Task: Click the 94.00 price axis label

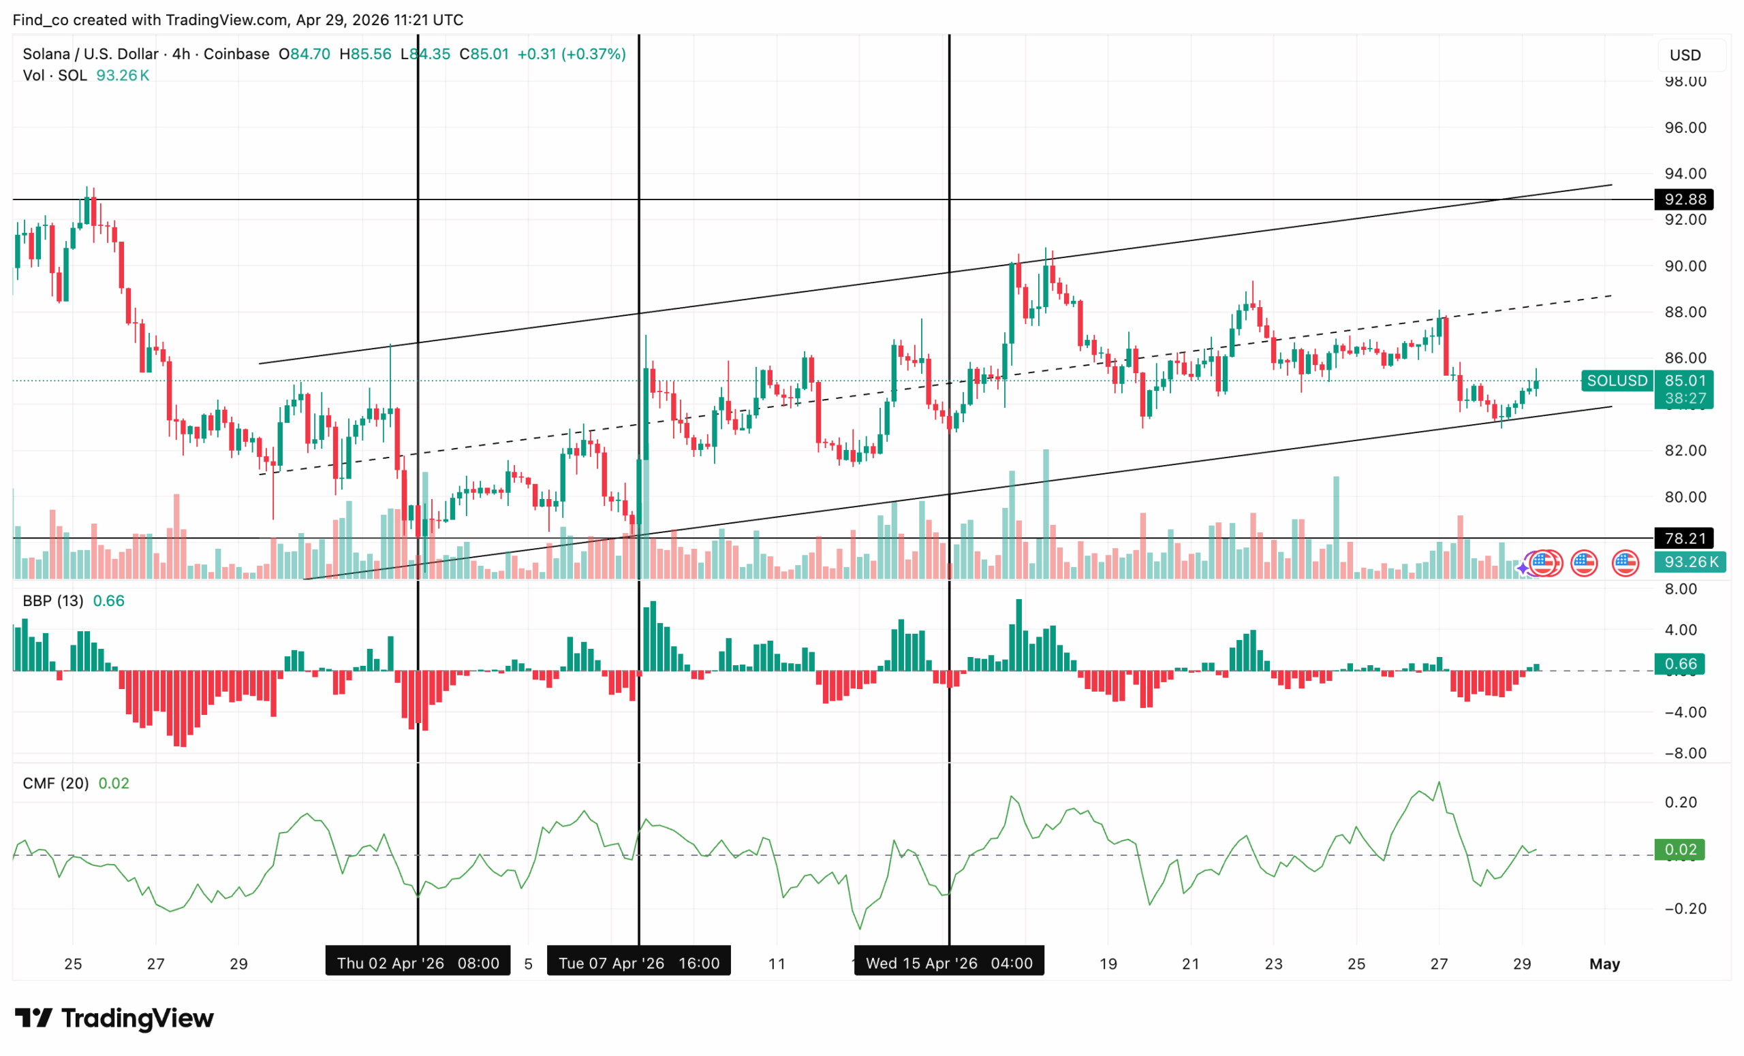Action: (1685, 174)
